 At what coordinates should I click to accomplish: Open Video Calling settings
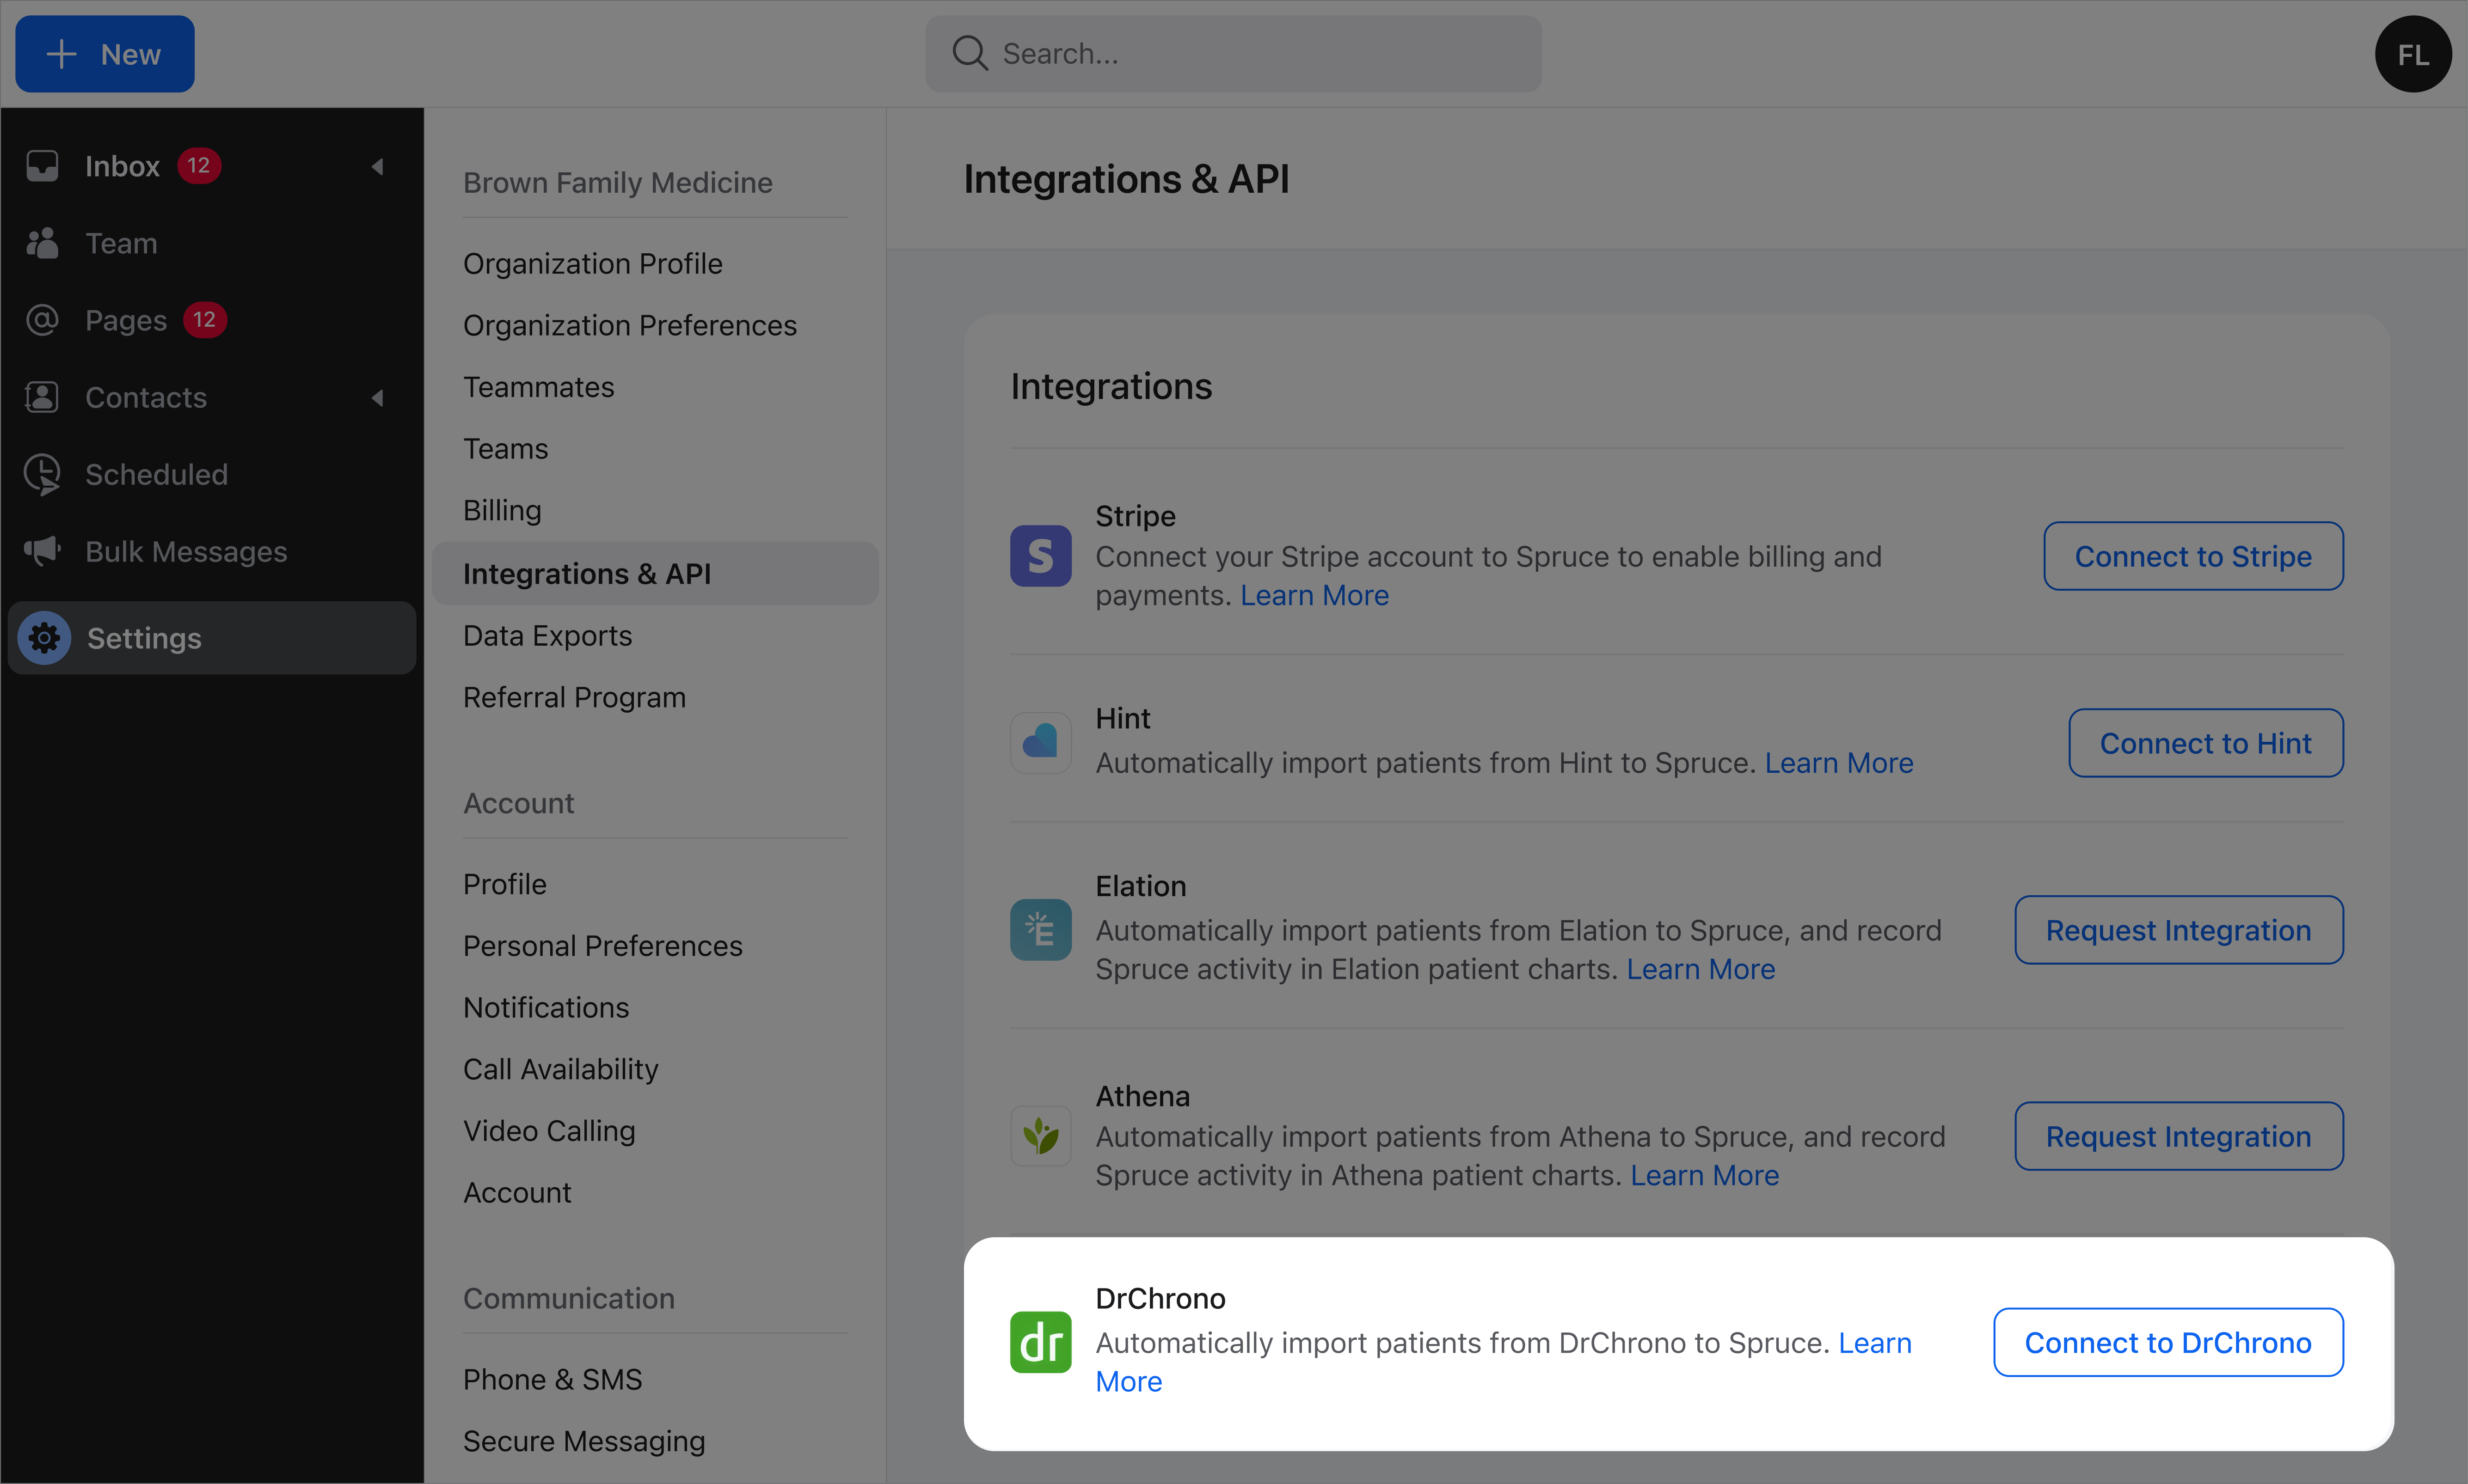tap(548, 1131)
